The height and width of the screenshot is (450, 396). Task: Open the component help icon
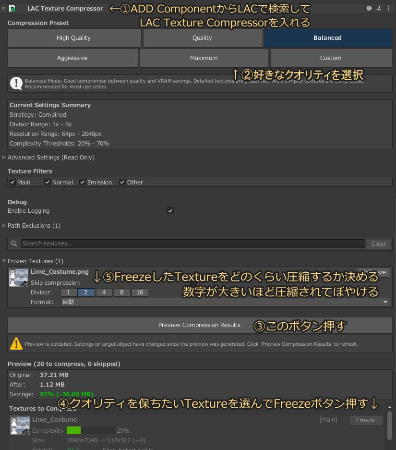point(369,8)
